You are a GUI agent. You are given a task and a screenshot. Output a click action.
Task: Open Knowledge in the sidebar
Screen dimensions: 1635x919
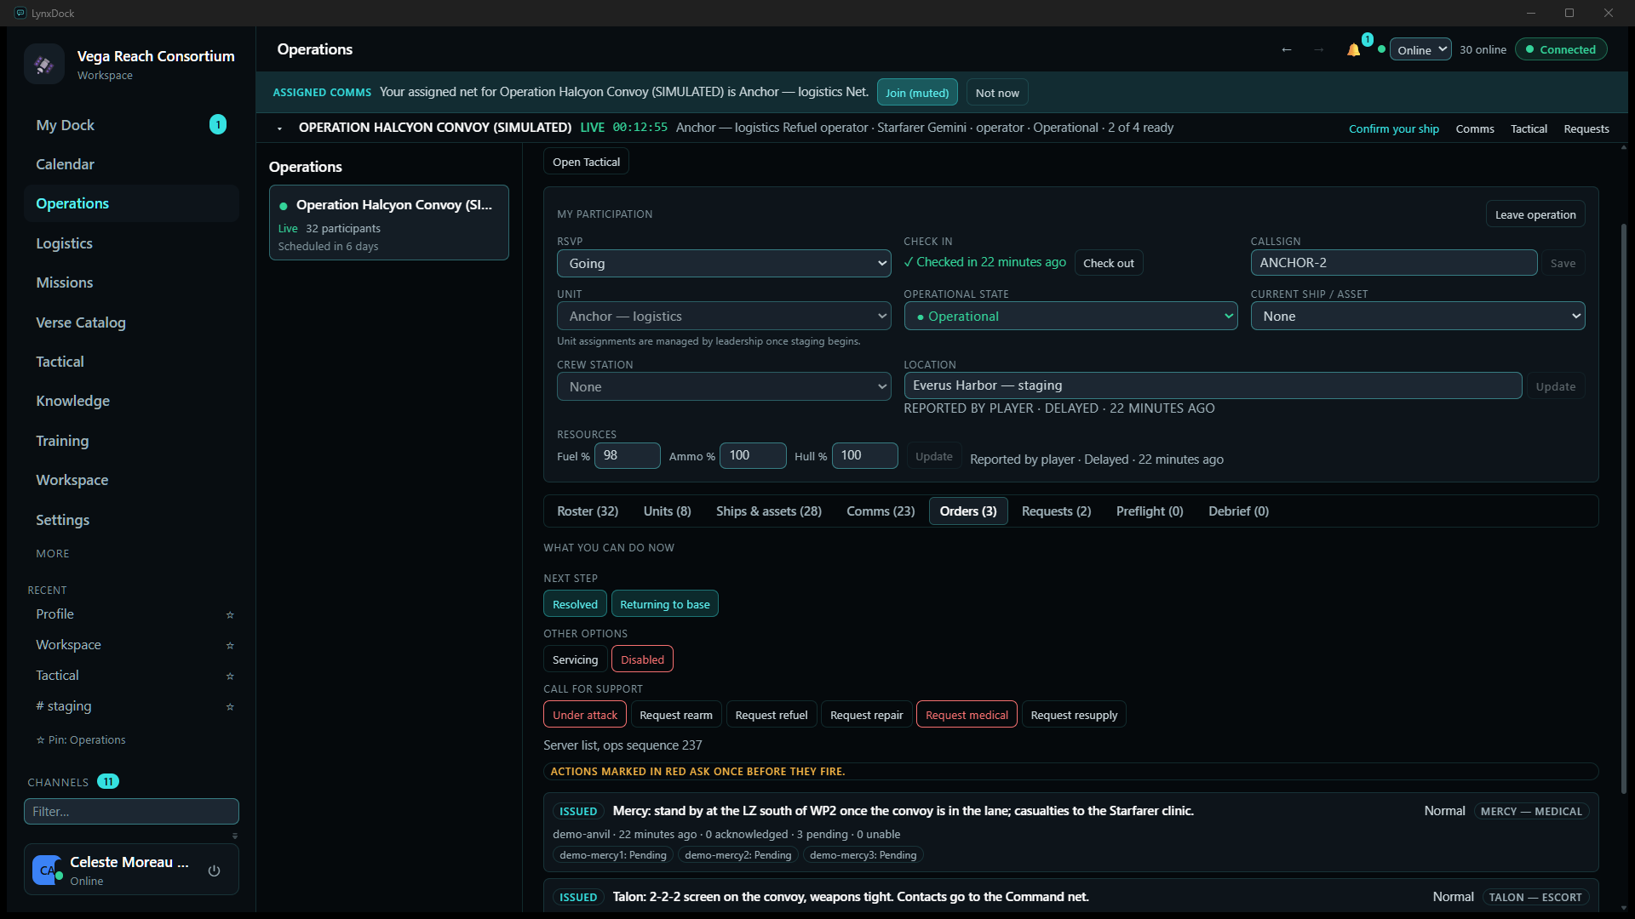tap(131, 401)
